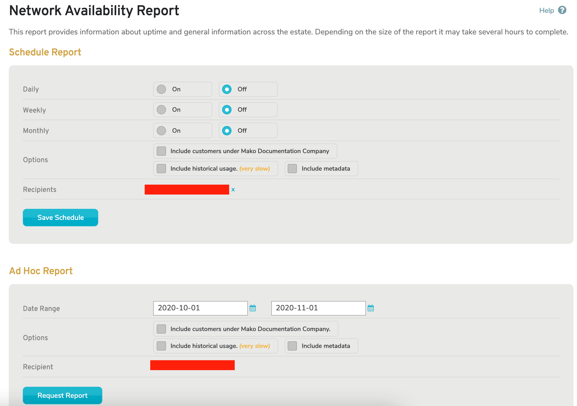
Task: Open the calendar picker for the start date
Action: [x=253, y=308]
